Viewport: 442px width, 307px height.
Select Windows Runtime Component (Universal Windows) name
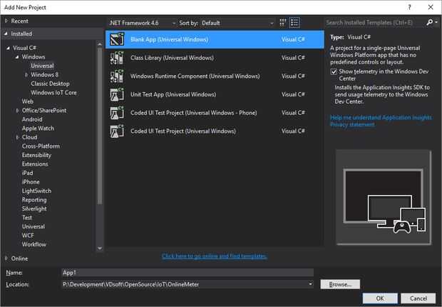tap(195, 76)
